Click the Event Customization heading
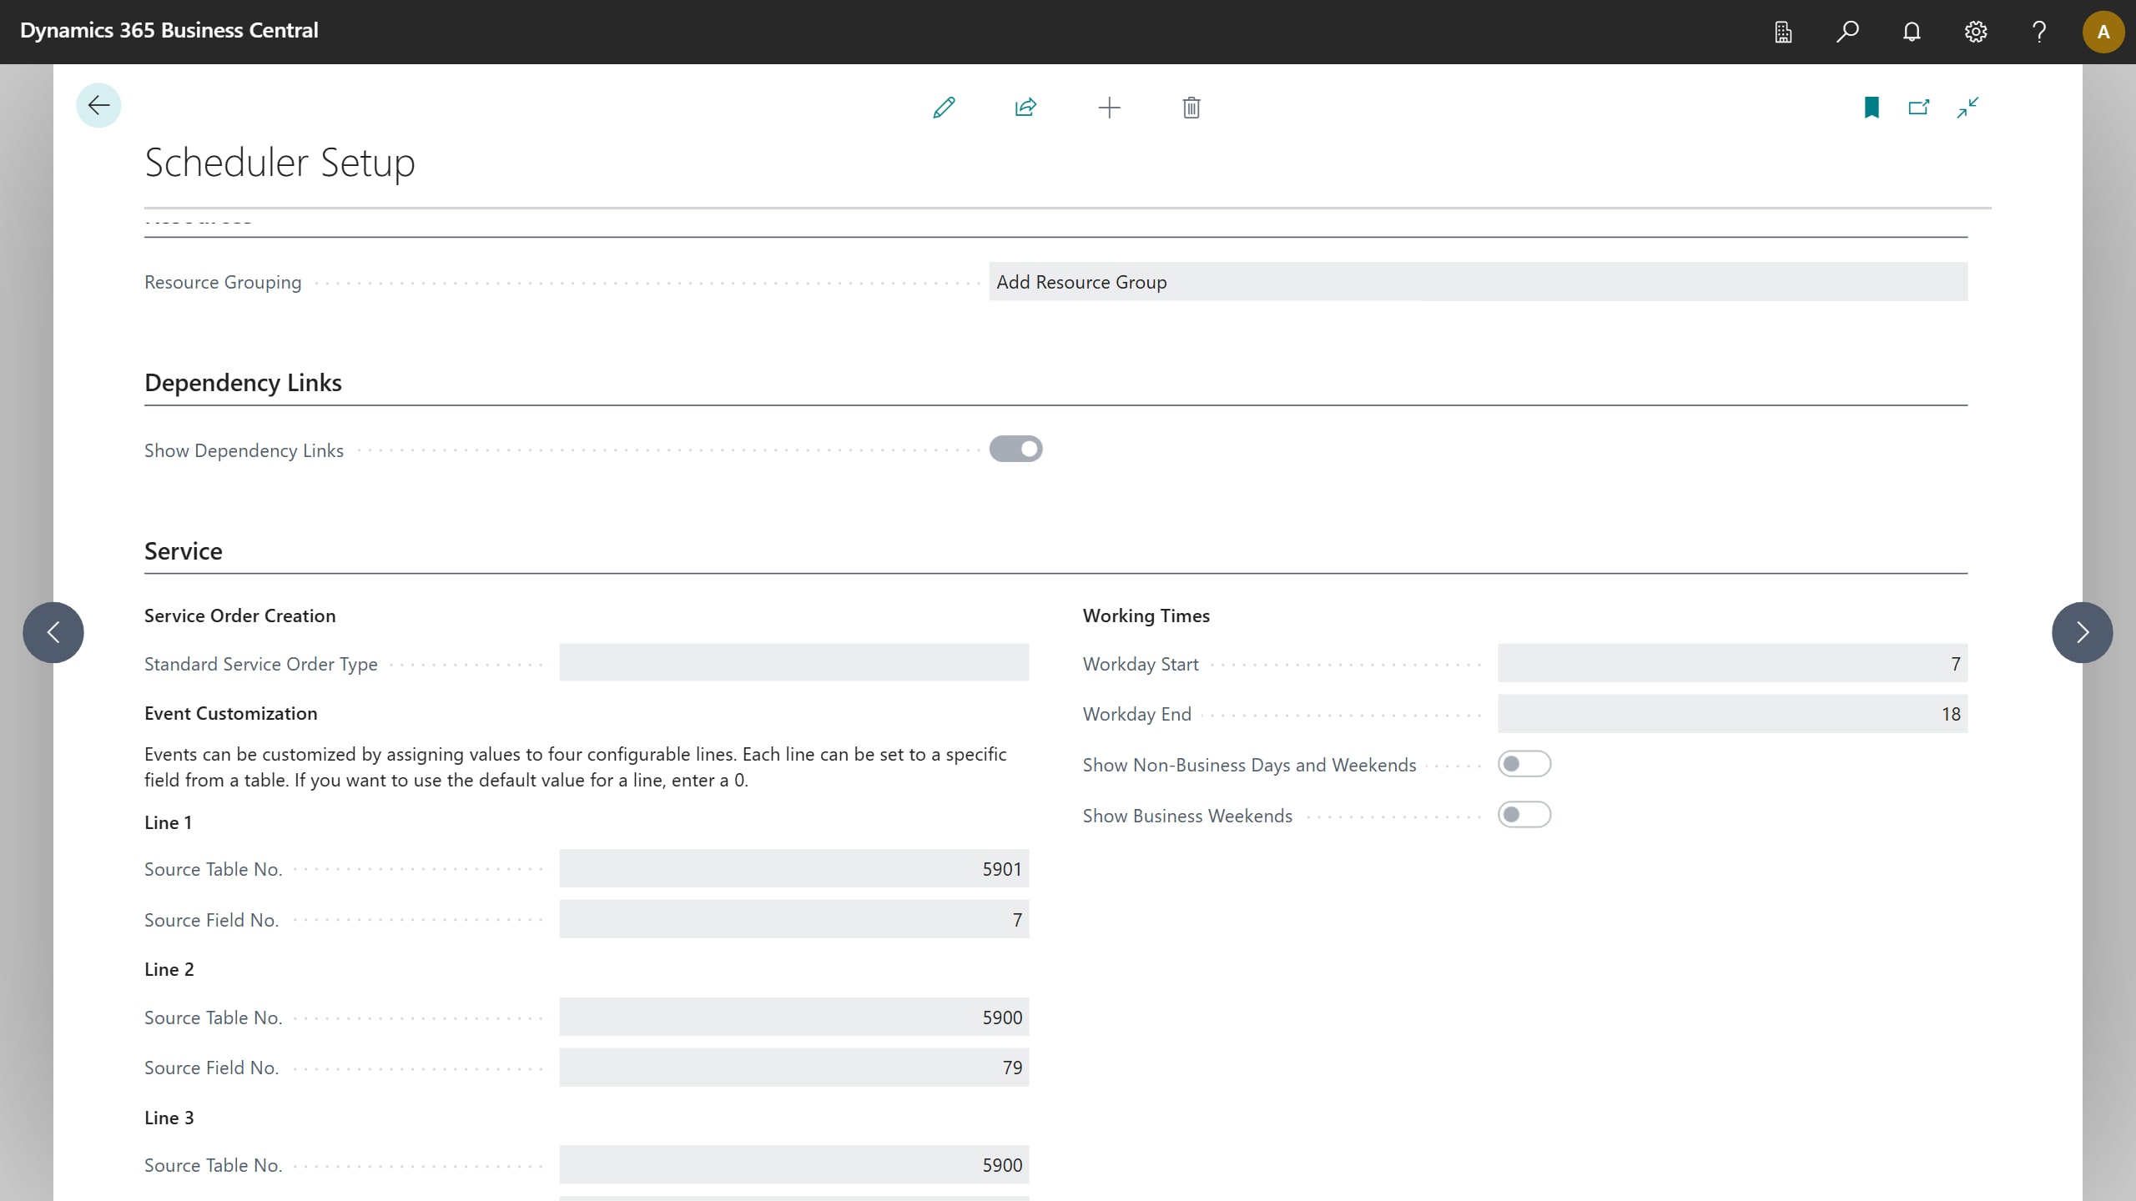 click(230, 713)
